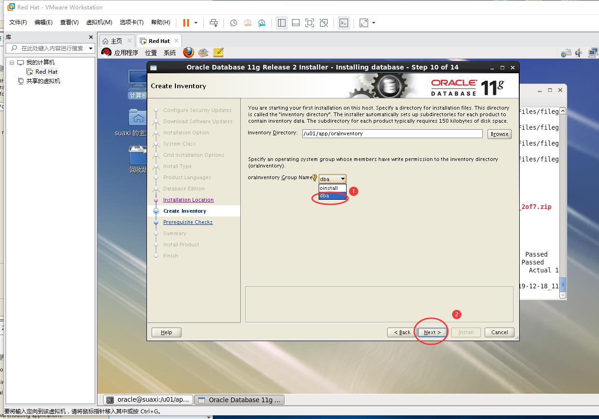Image resolution: width=599 pixels, height=419 pixels.
Task: Click the Cancel button
Action: [x=499, y=332]
